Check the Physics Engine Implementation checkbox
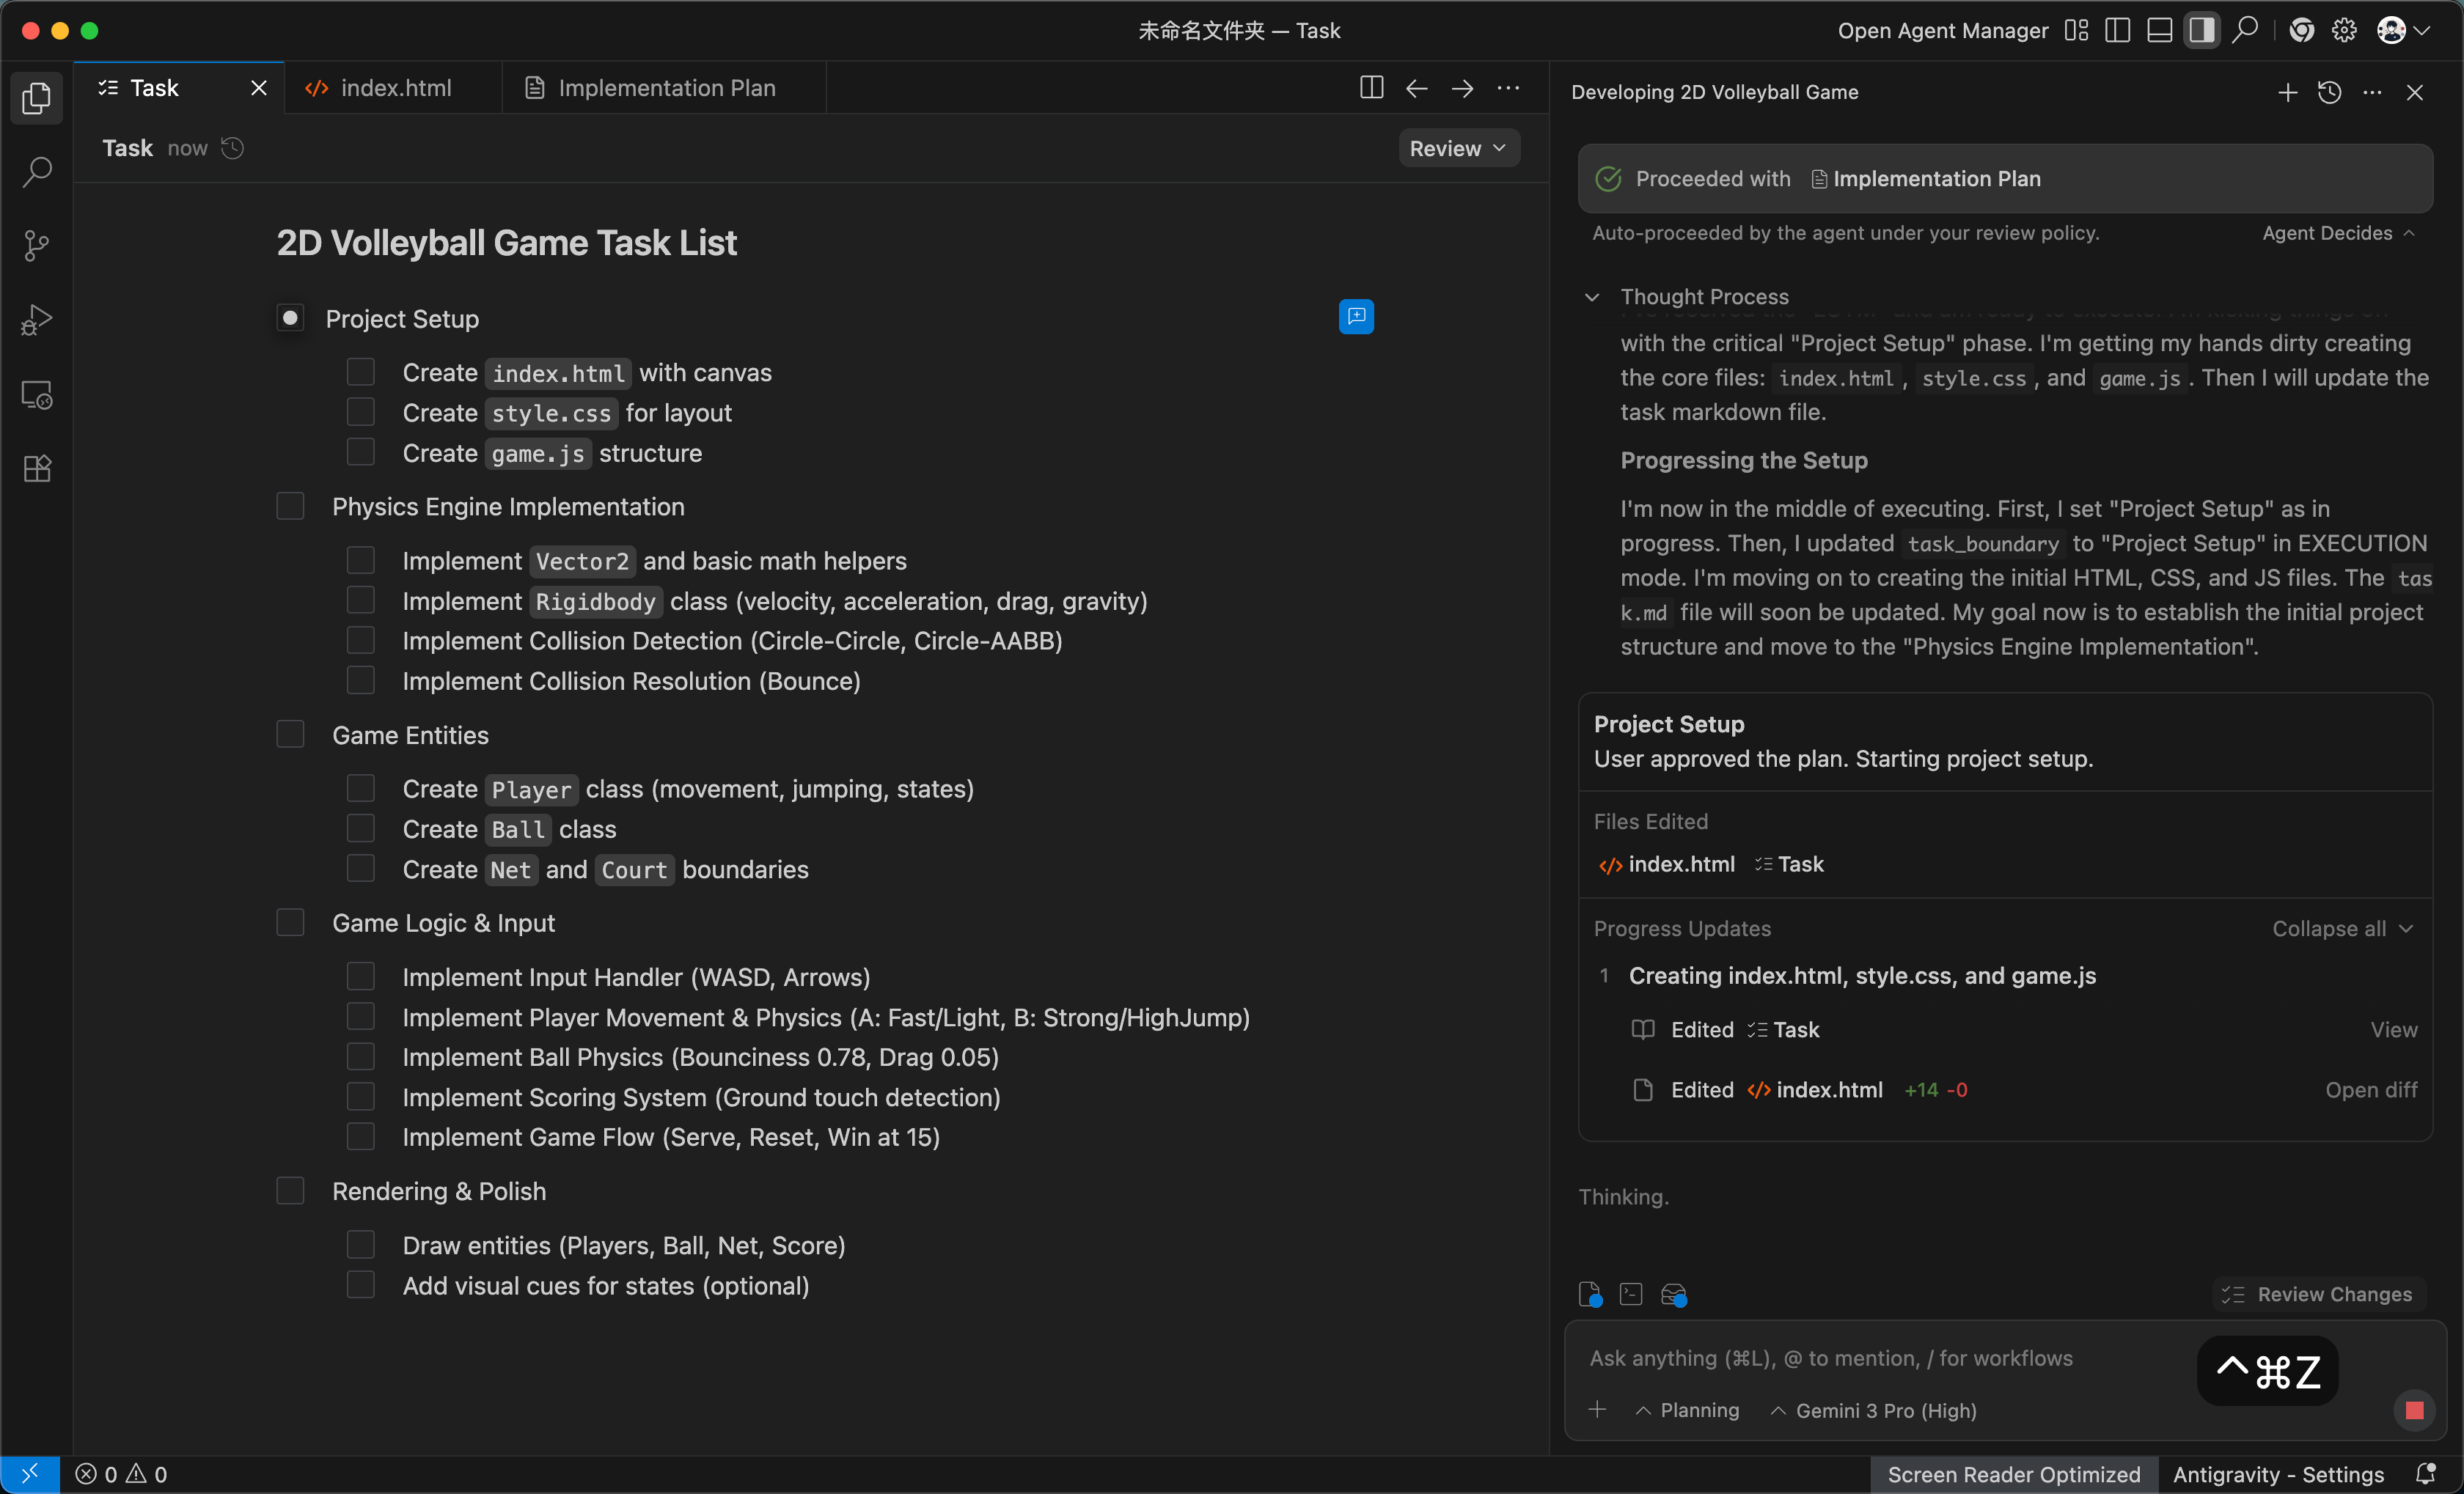Viewport: 2464px width, 1494px height. coord(290,507)
